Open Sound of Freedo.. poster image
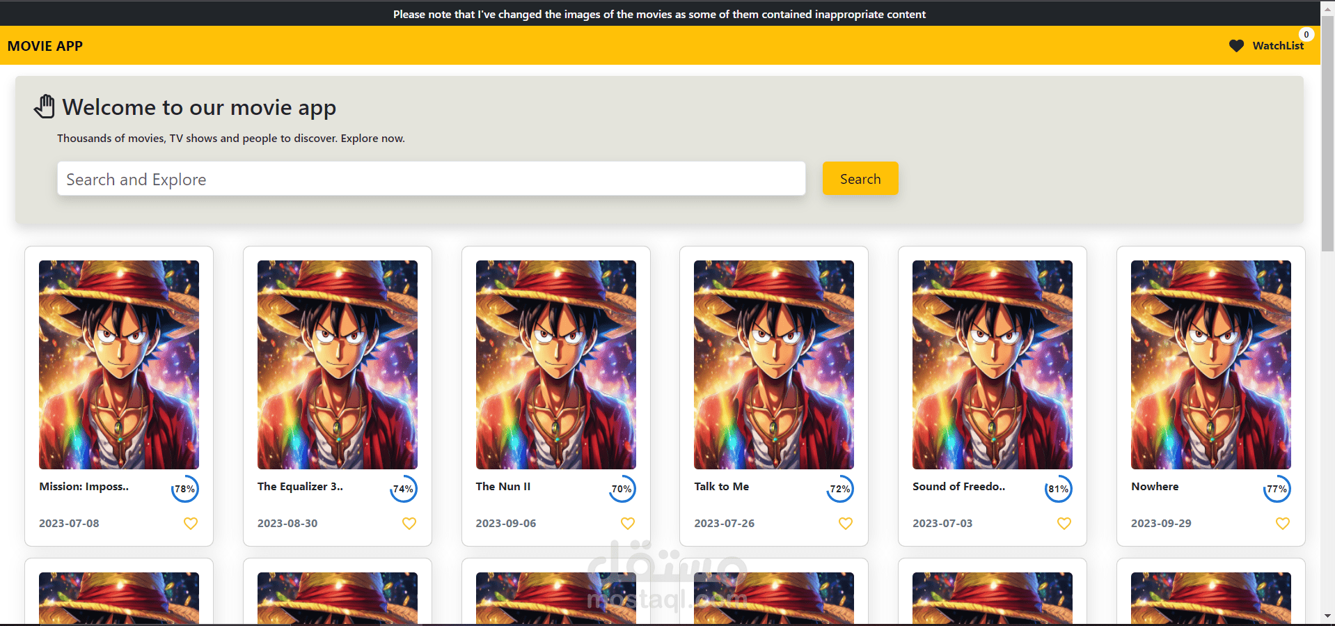Viewport: 1335px width, 626px height. tap(993, 365)
